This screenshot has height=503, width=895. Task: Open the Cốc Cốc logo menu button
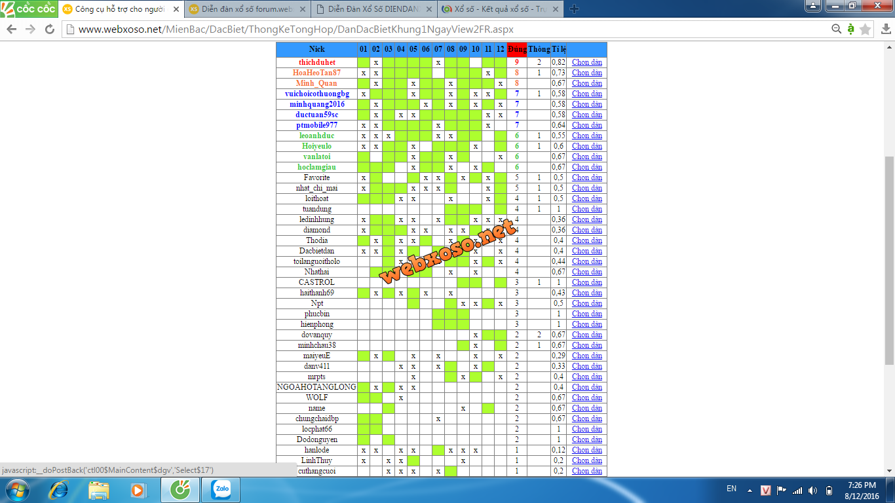coord(28,9)
